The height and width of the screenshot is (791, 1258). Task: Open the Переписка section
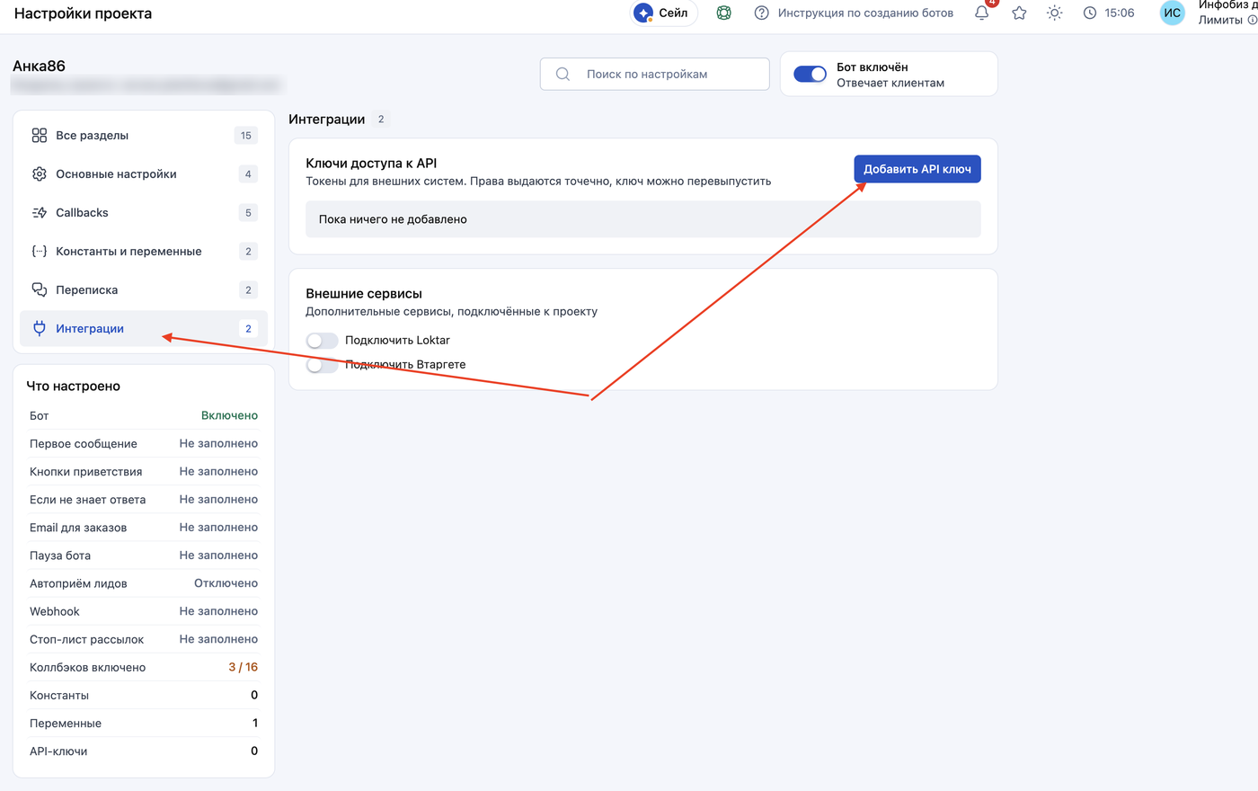[x=144, y=289]
